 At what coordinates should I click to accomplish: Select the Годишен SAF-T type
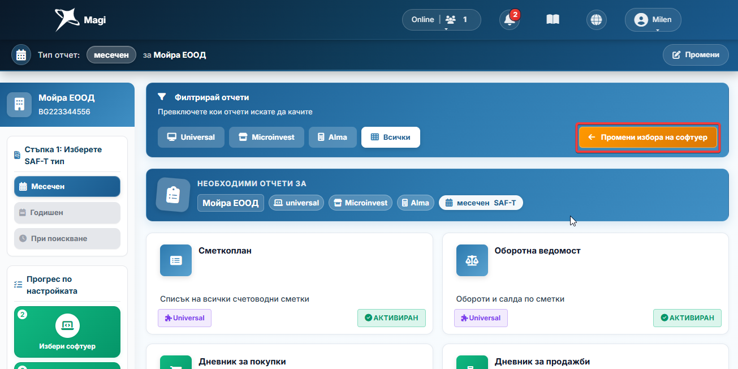pos(67,212)
